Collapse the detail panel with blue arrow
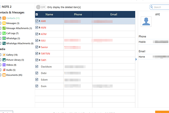 (136, 59)
